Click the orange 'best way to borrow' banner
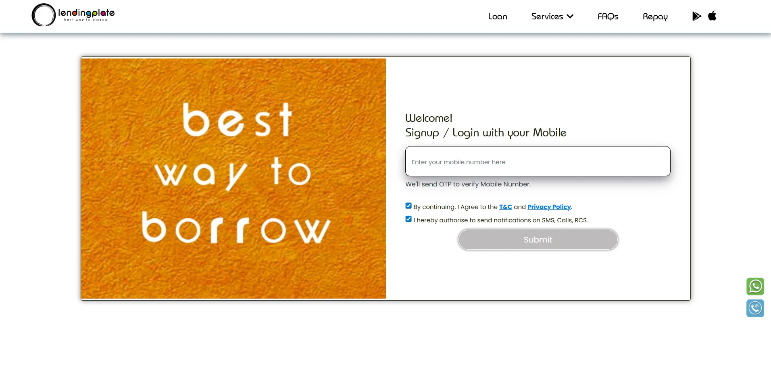771x368 pixels. [x=233, y=178]
